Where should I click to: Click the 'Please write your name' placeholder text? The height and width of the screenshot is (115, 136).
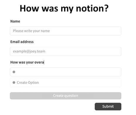[31, 31]
